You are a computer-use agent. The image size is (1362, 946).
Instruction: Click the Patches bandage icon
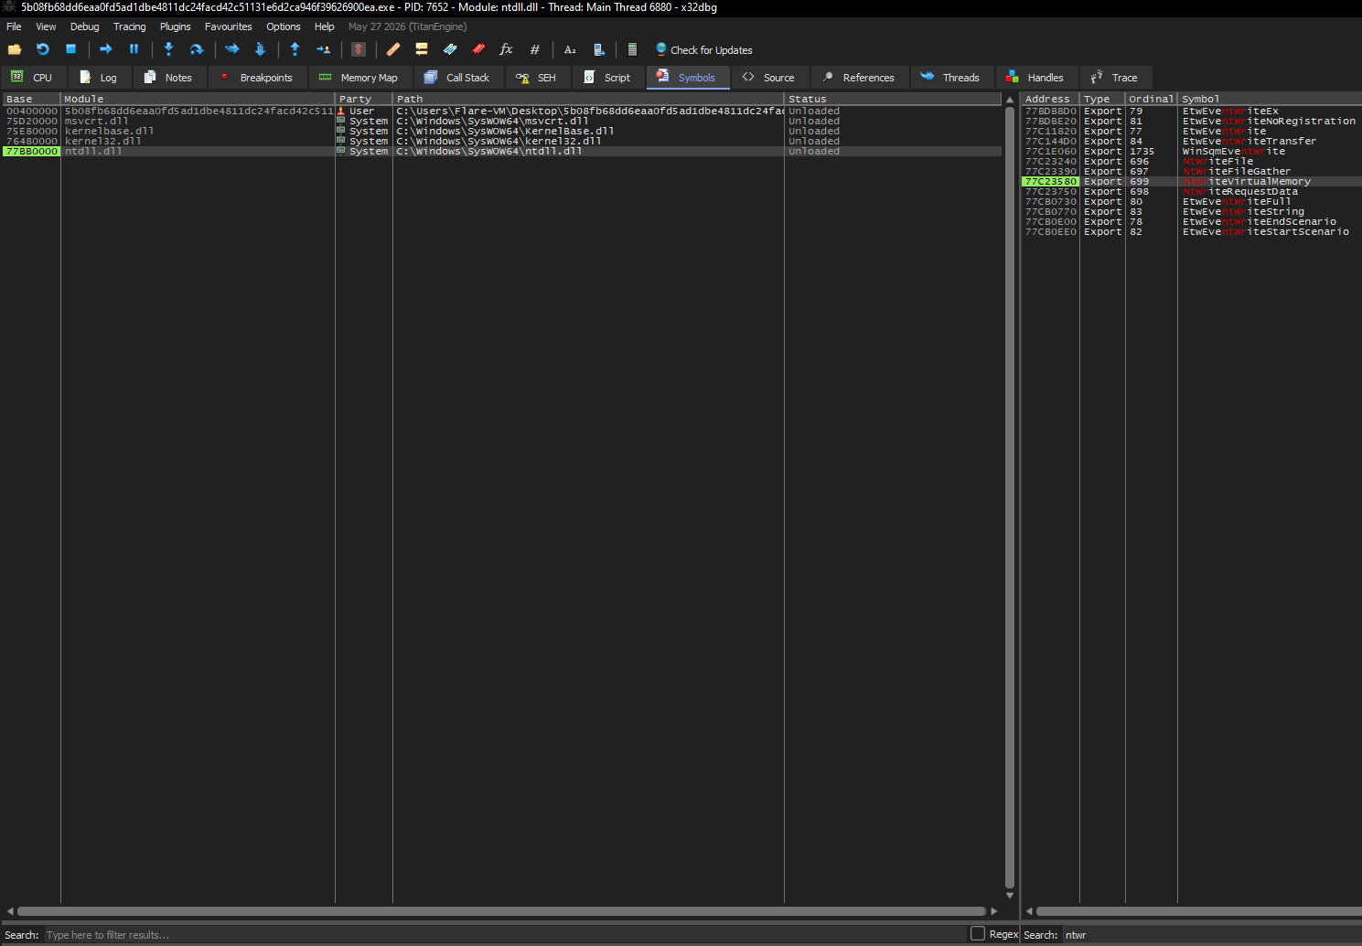[x=393, y=49]
